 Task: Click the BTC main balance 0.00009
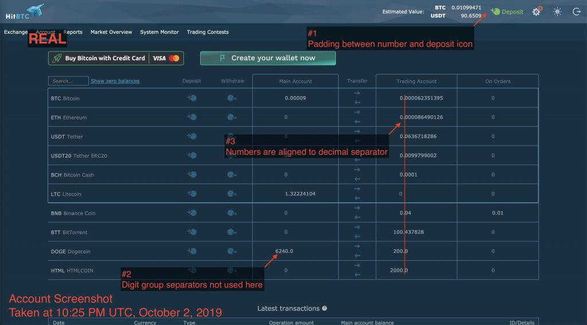[295, 98]
